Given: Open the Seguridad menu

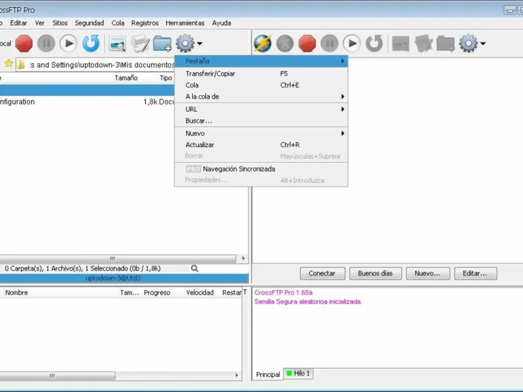Looking at the screenshot, I should coord(89,23).
